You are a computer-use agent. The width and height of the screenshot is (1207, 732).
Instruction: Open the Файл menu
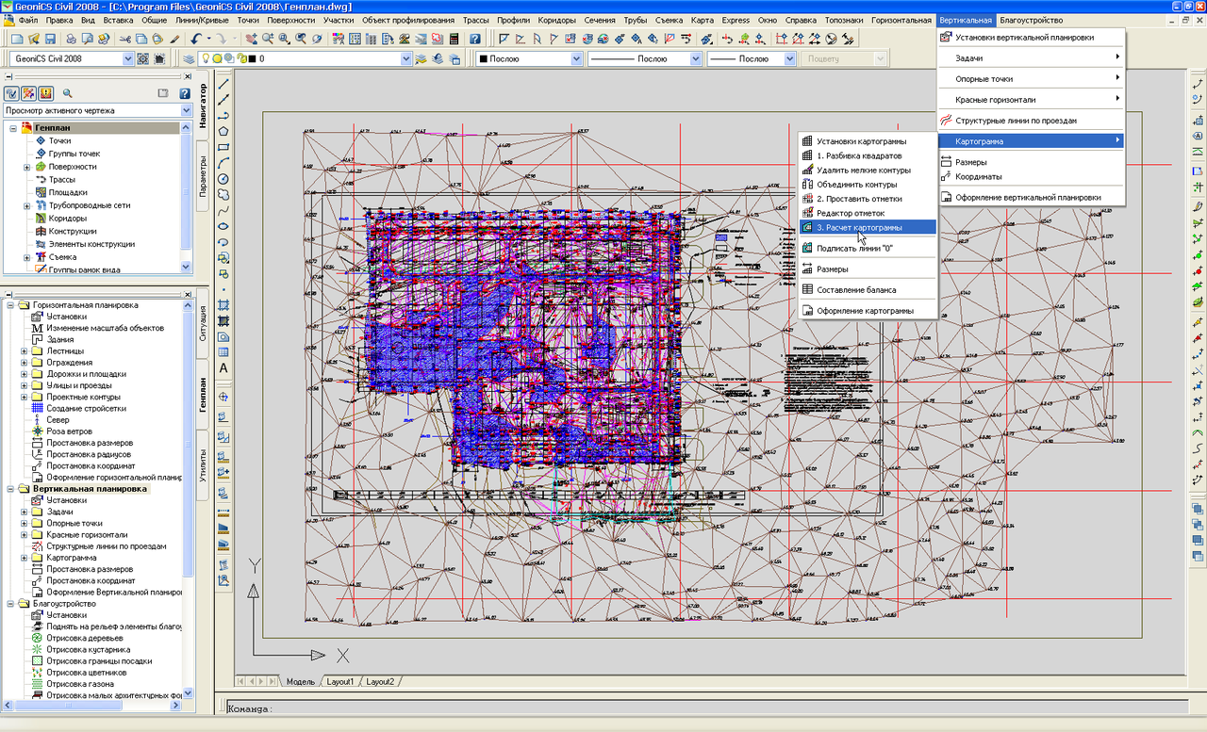27,20
